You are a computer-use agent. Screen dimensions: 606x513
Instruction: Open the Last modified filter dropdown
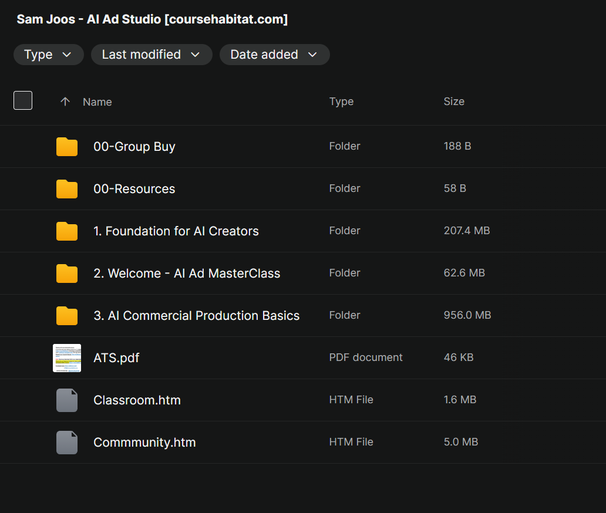(151, 55)
